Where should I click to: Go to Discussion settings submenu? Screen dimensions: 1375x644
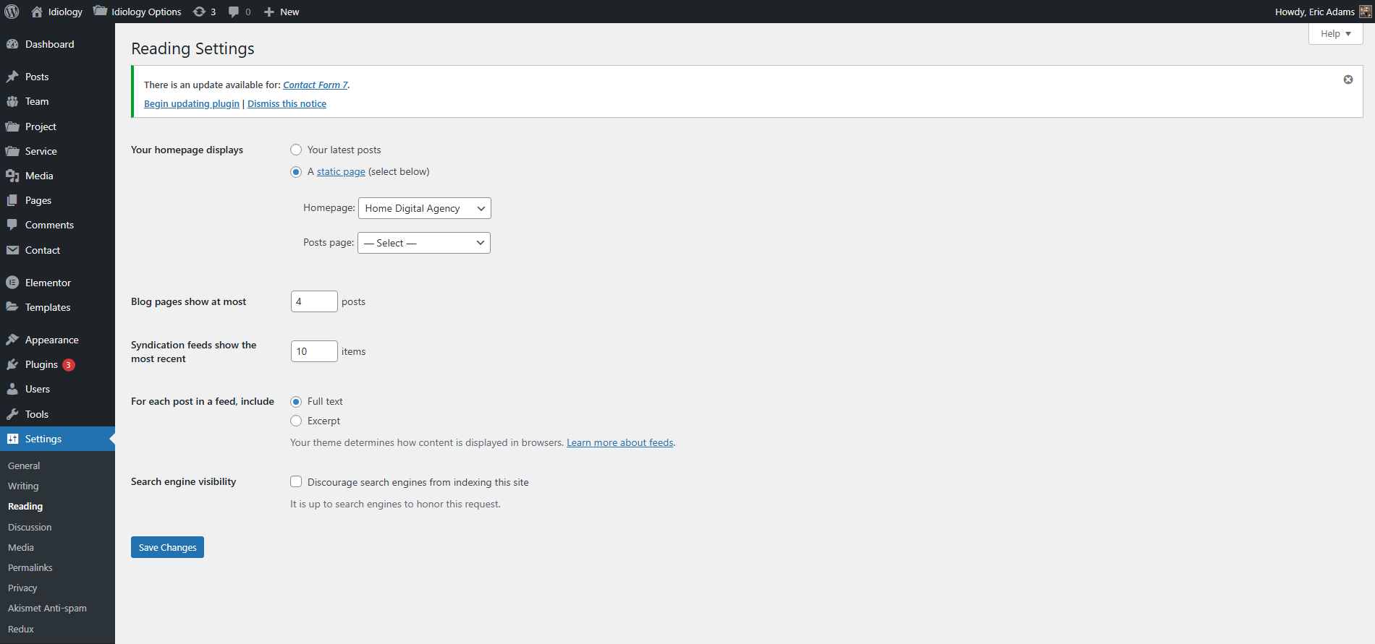point(30,528)
